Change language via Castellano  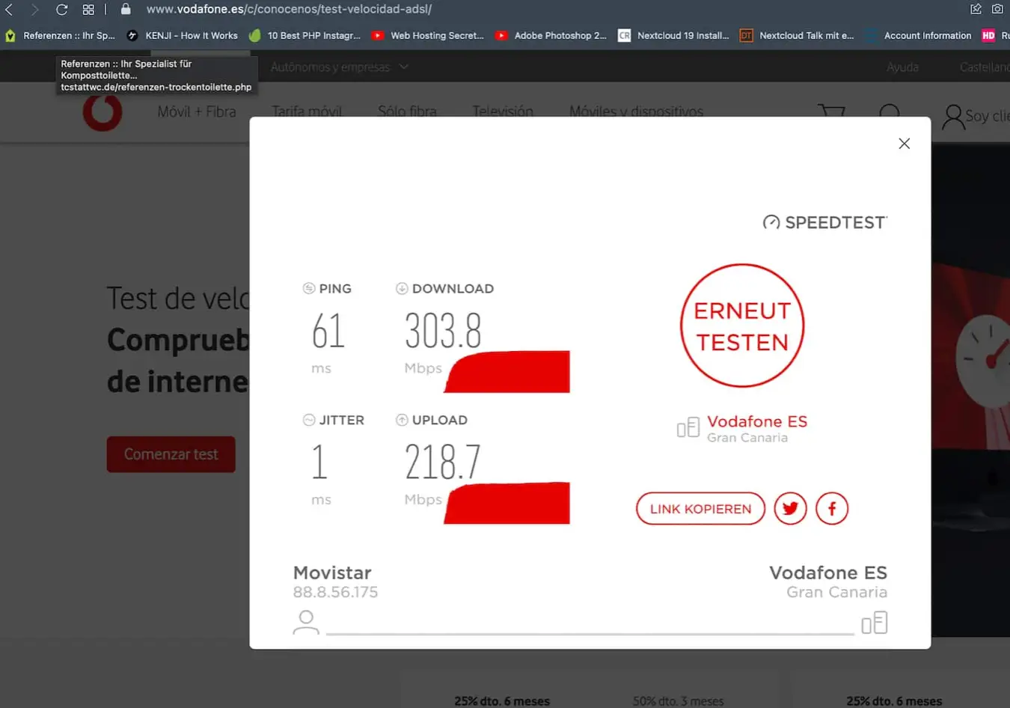pyautogui.click(x=985, y=67)
